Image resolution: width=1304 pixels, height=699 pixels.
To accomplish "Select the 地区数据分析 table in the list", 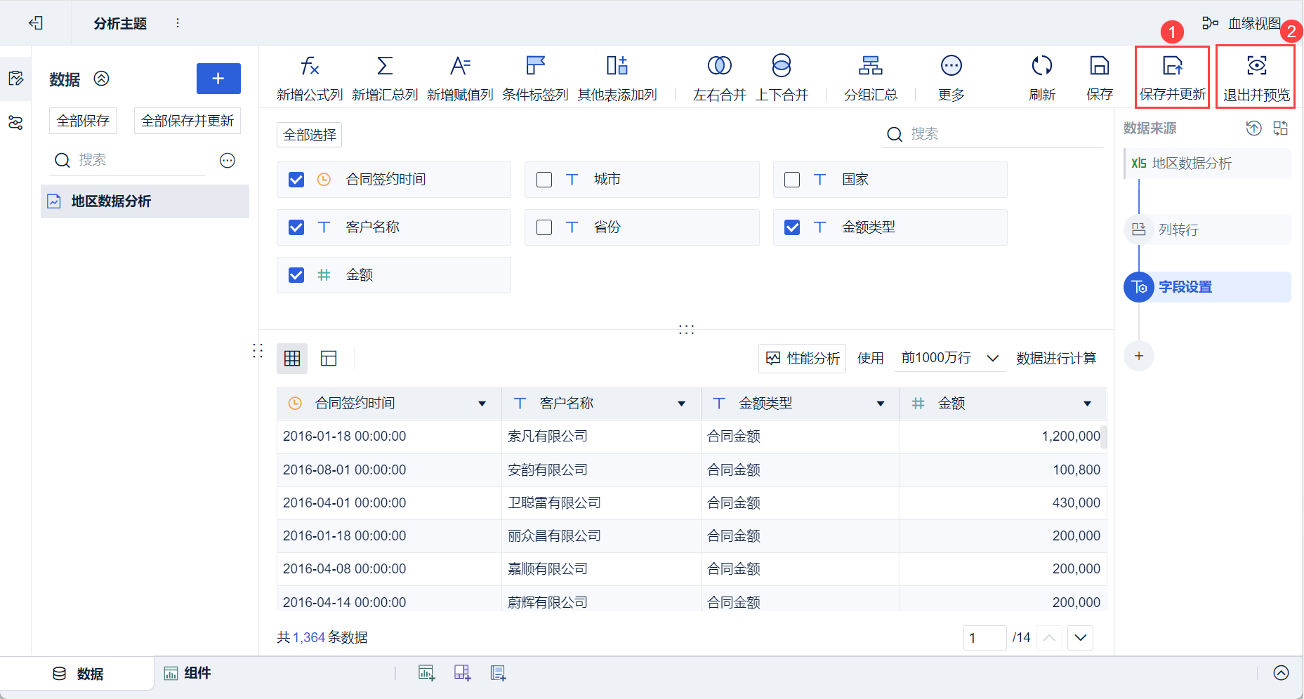I will (x=145, y=201).
